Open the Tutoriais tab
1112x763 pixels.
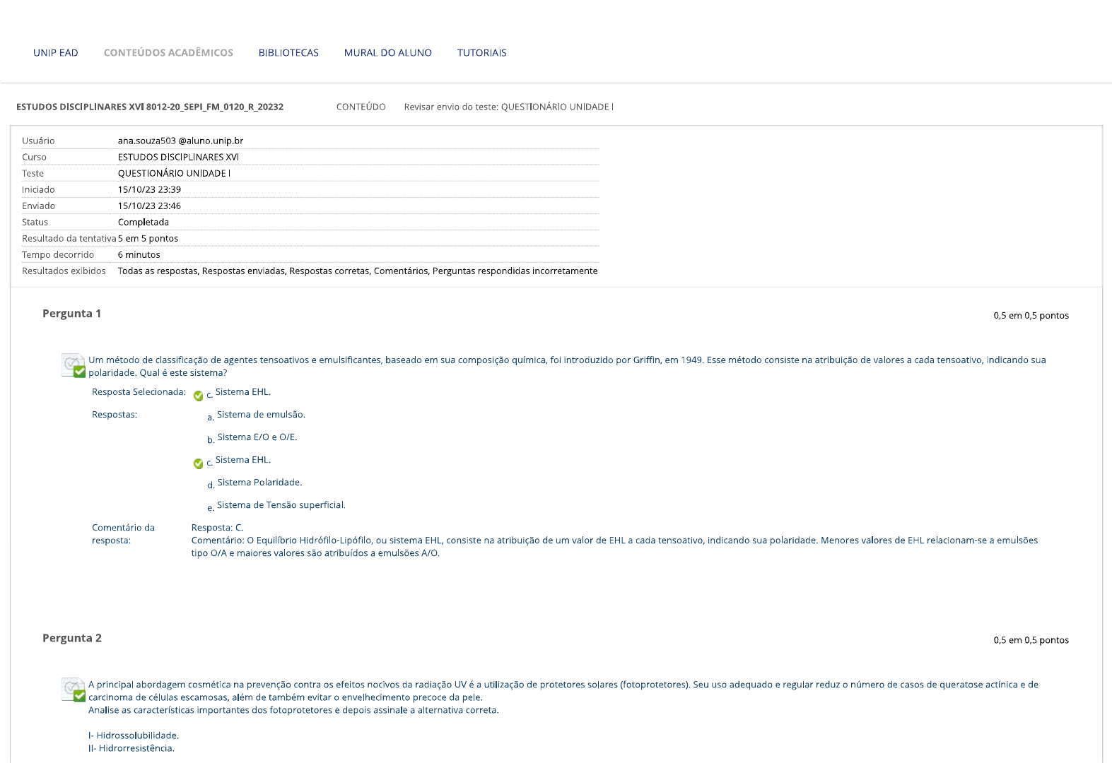(481, 53)
